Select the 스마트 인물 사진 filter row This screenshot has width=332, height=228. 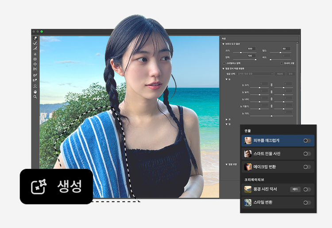click(278, 154)
